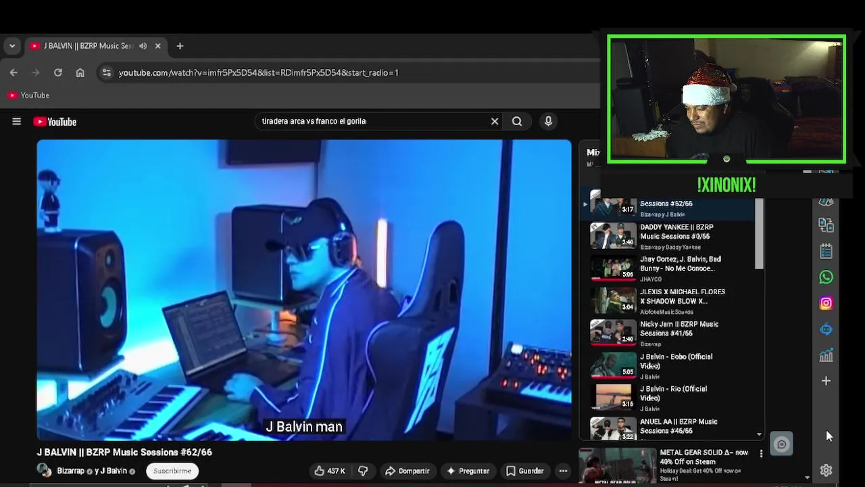Play JLEXIS X MICHAEL FLORES video
The width and height of the screenshot is (865, 487).
(683, 296)
